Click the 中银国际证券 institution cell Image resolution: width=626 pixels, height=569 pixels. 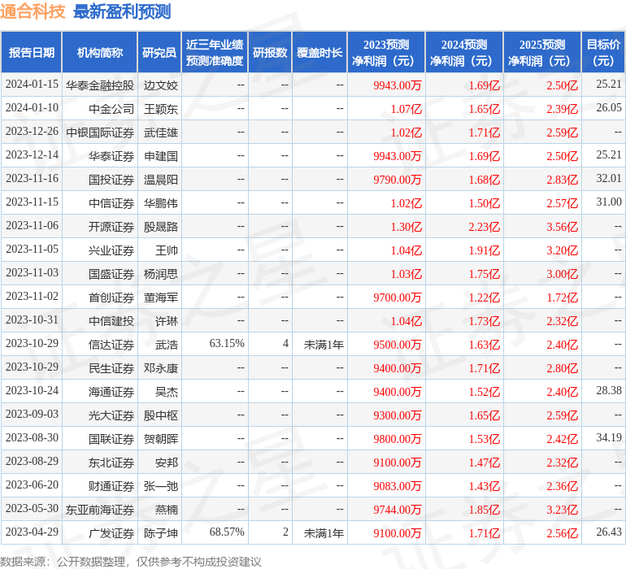(100, 132)
